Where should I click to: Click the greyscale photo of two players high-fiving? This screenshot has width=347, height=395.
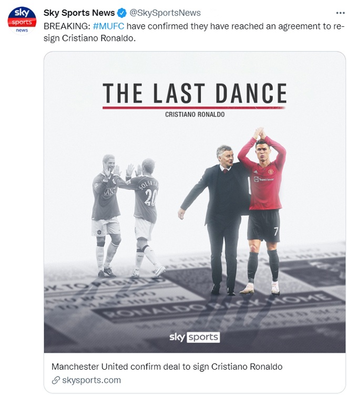coord(127,216)
